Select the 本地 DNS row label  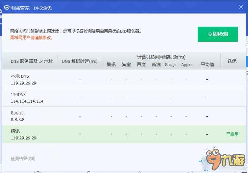[20, 76]
